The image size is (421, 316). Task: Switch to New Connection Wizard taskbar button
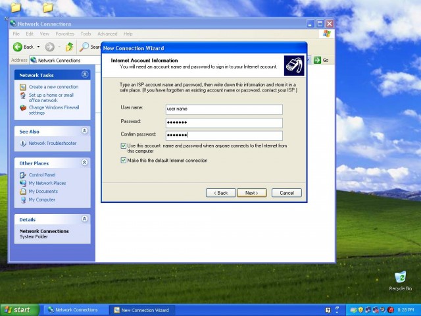coord(142,310)
